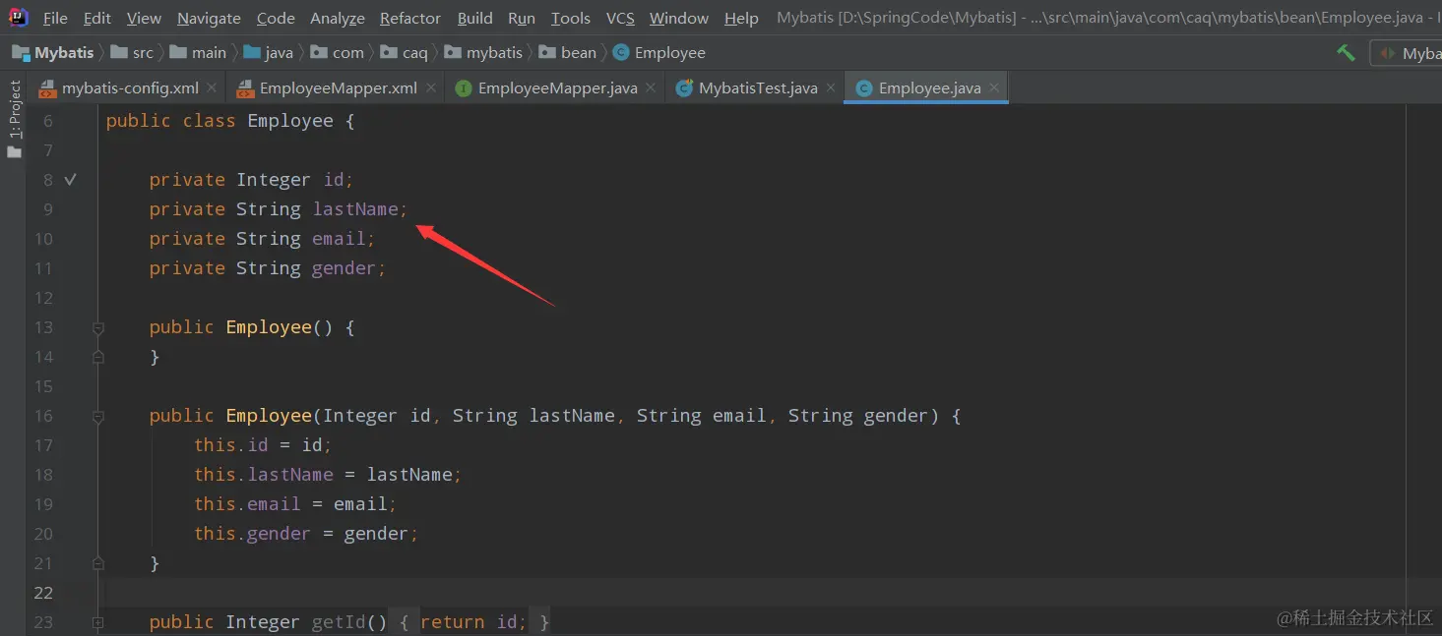Close the Employee.java tab

tap(994, 87)
